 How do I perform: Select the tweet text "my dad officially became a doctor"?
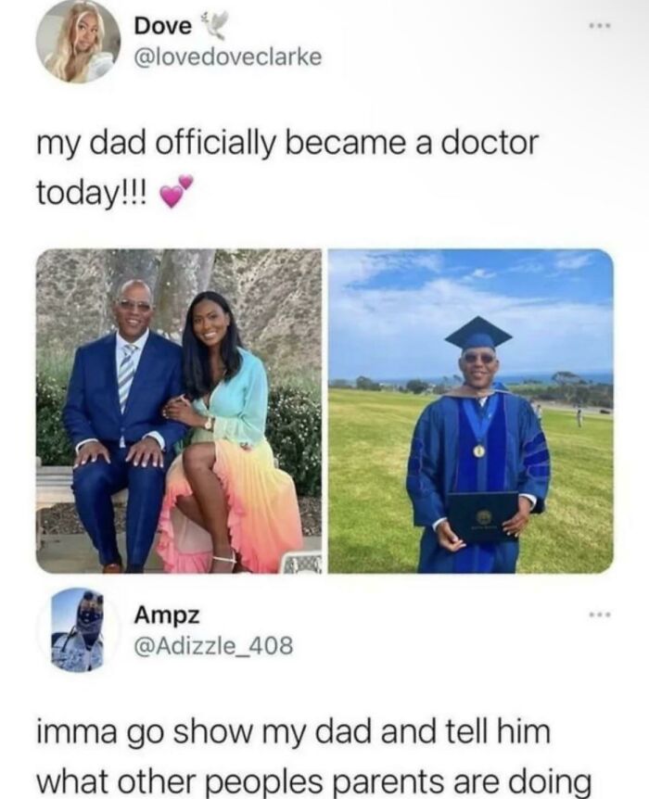(x=287, y=145)
